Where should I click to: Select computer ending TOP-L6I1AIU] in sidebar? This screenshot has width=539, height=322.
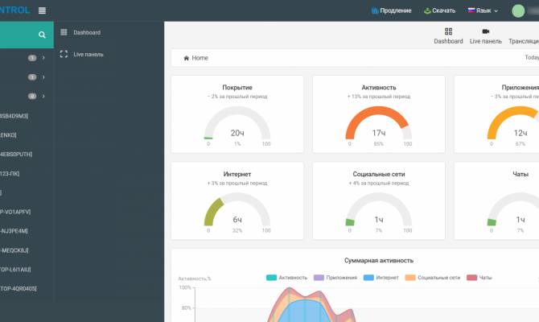coord(15,270)
